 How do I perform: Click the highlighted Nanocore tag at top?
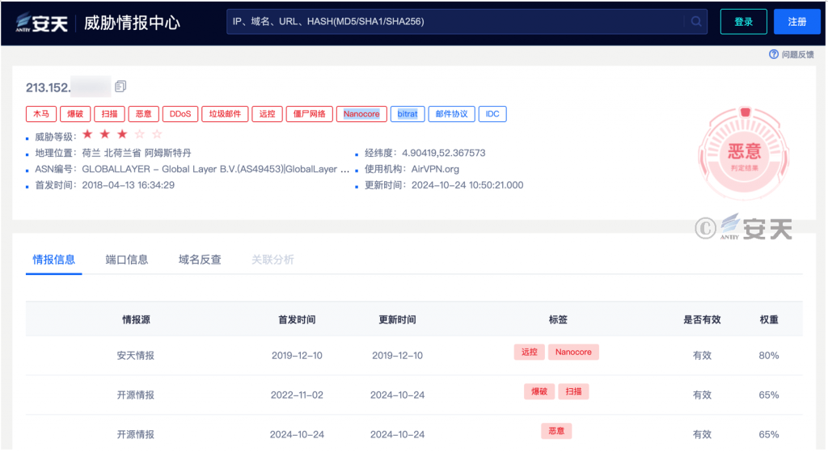point(361,114)
